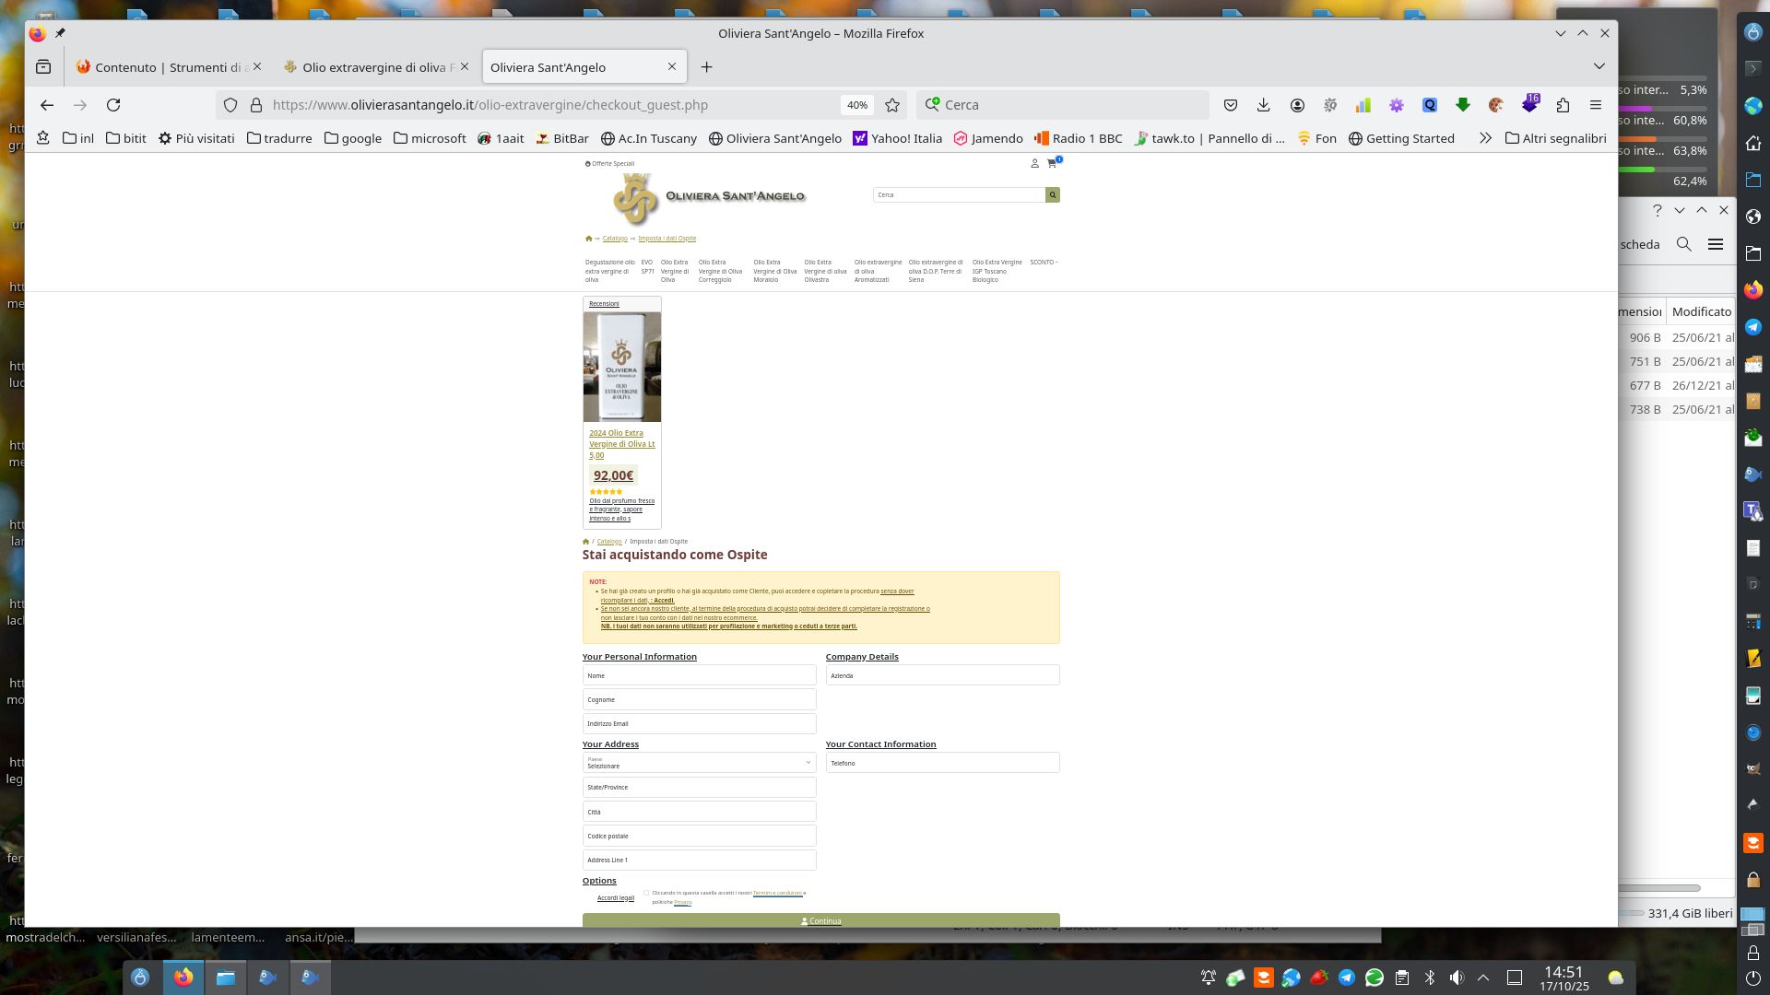Click the olive oil product thumbnail
The image size is (1770, 995).
pyautogui.click(x=622, y=367)
